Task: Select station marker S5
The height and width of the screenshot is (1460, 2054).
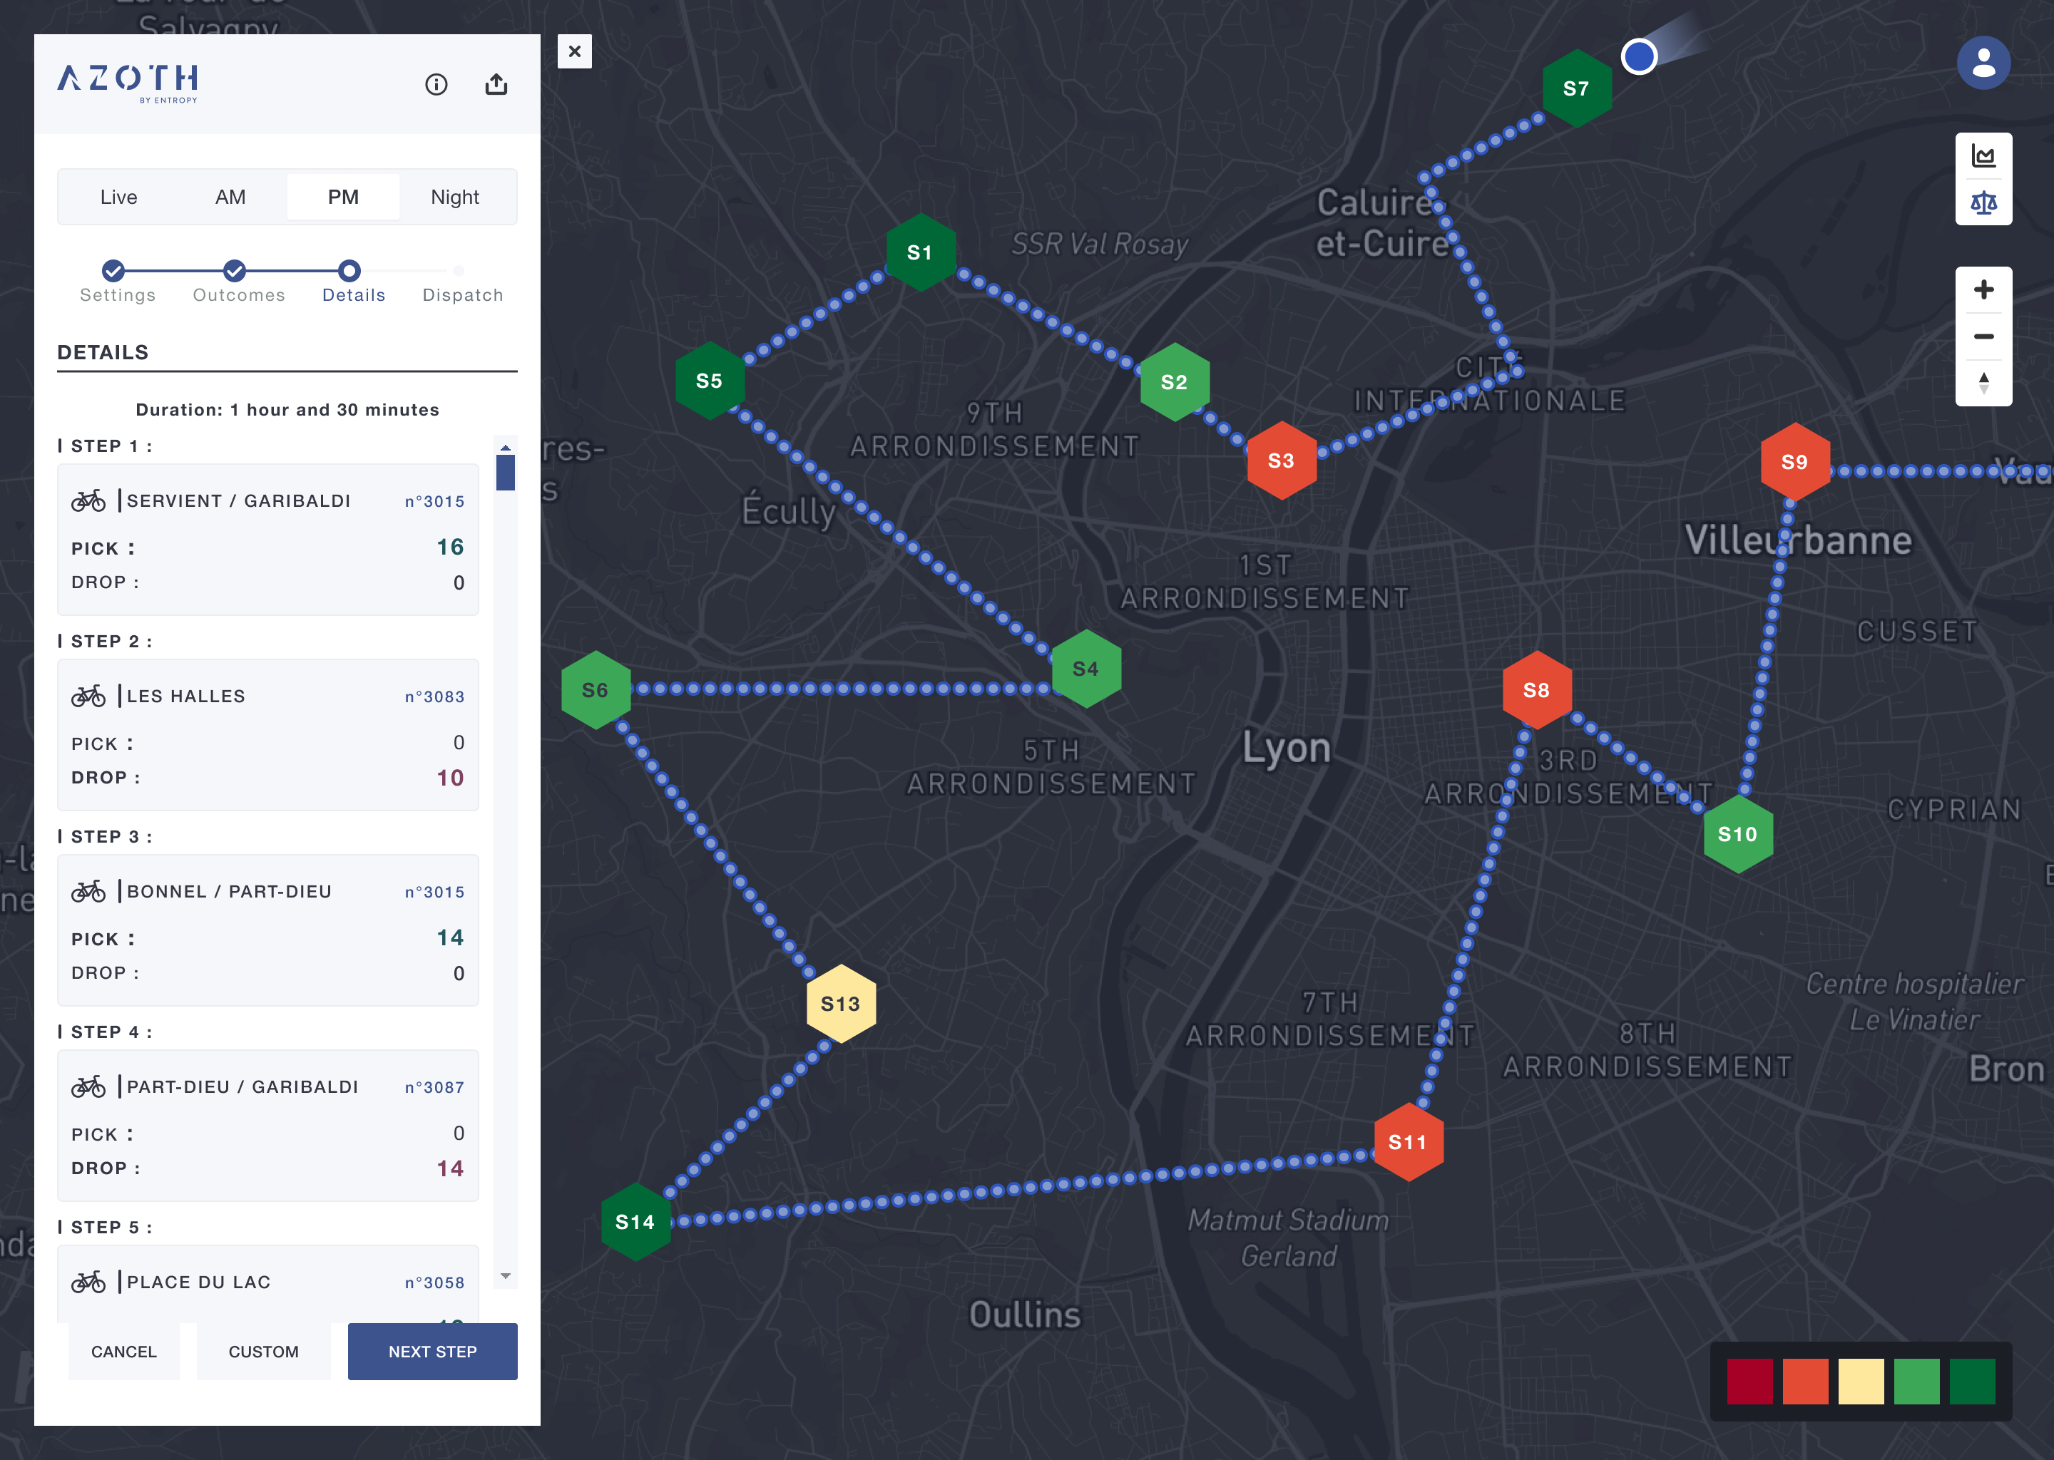Action: pyautogui.click(x=710, y=380)
